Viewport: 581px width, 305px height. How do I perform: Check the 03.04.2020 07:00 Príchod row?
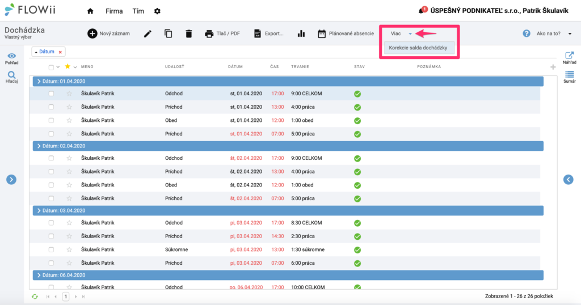pos(51,263)
